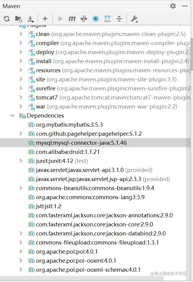Expand the install plugin node
The width and height of the screenshot is (193, 282).
tap(21, 61)
